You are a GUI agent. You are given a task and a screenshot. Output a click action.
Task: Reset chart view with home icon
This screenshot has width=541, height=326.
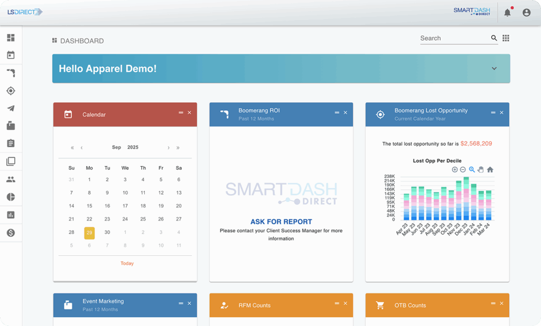pos(490,170)
